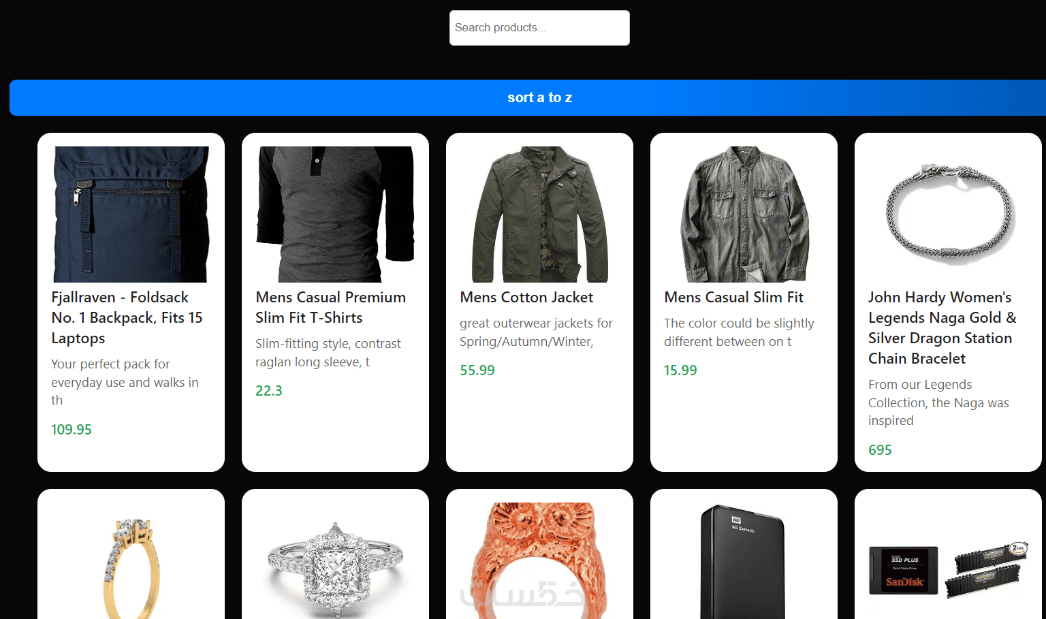This screenshot has width=1046, height=619.
Task: Select the green Mens Cotton Jacket image
Action: point(539,214)
